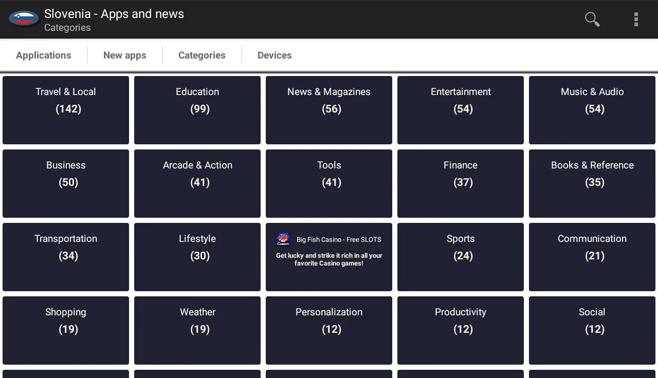The height and width of the screenshot is (378, 658).
Task: Tap the Big Fish Casino ad icon
Action: coord(283,239)
